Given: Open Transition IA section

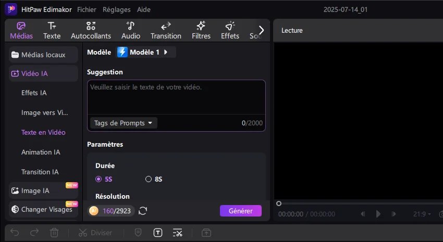Looking at the screenshot, I should (x=40, y=172).
